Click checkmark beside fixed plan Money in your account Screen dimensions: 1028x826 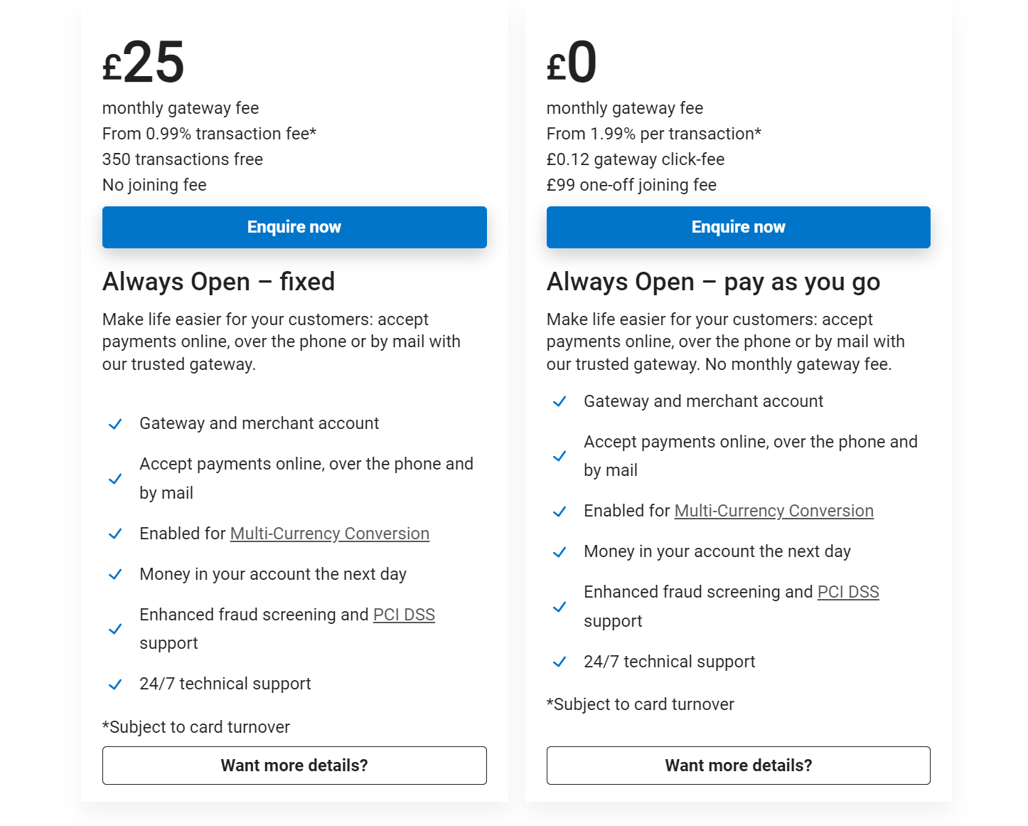pyautogui.click(x=114, y=575)
